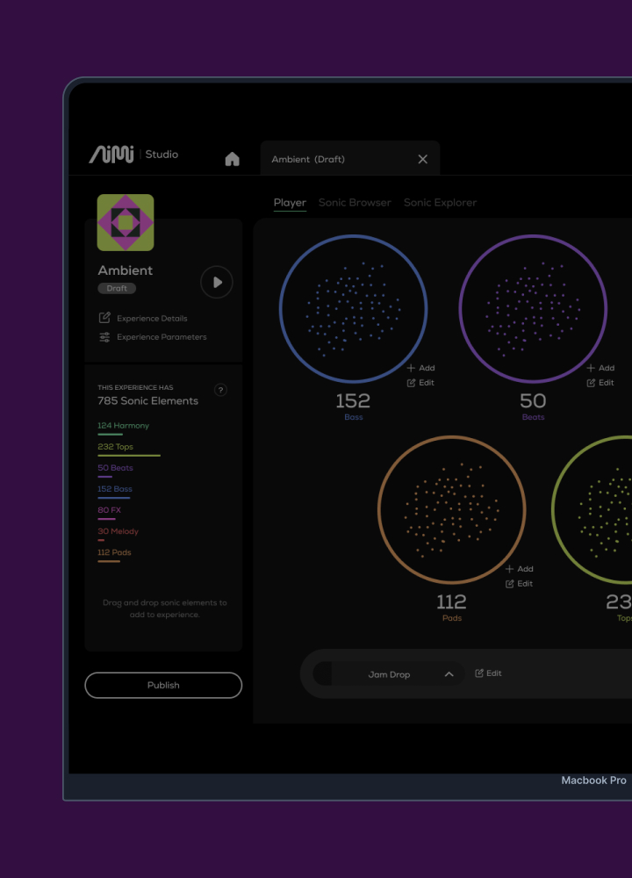The width and height of the screenshot is (632, 878).
Task: Switch to the Sonic Browser tab
Action: [x=355, y=203]
